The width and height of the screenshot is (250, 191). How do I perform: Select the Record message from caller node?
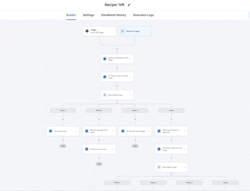[99, 131]
